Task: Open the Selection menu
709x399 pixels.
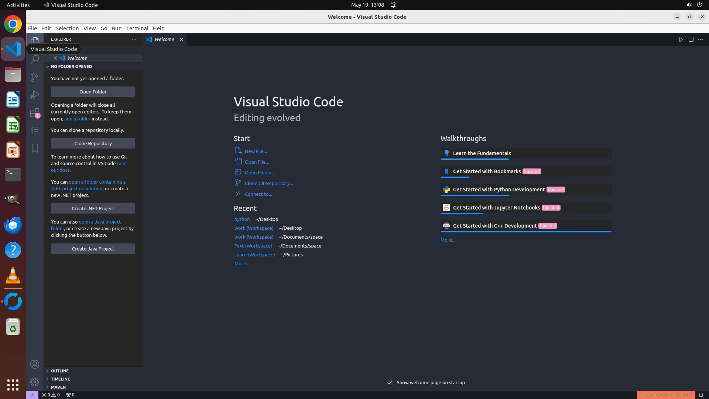Action: coord(67,28)
